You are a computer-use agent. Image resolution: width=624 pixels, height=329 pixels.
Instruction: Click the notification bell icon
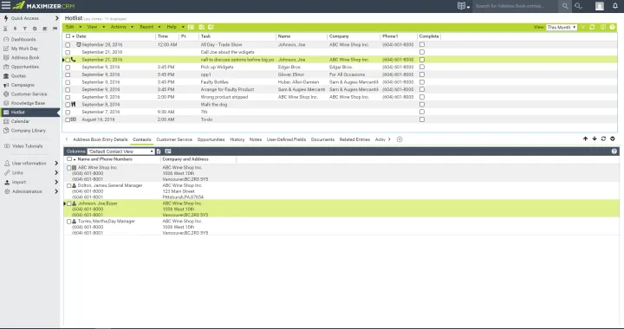[x=614, y=6]
